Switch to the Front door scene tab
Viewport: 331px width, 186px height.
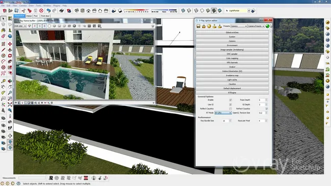(45, 16)
